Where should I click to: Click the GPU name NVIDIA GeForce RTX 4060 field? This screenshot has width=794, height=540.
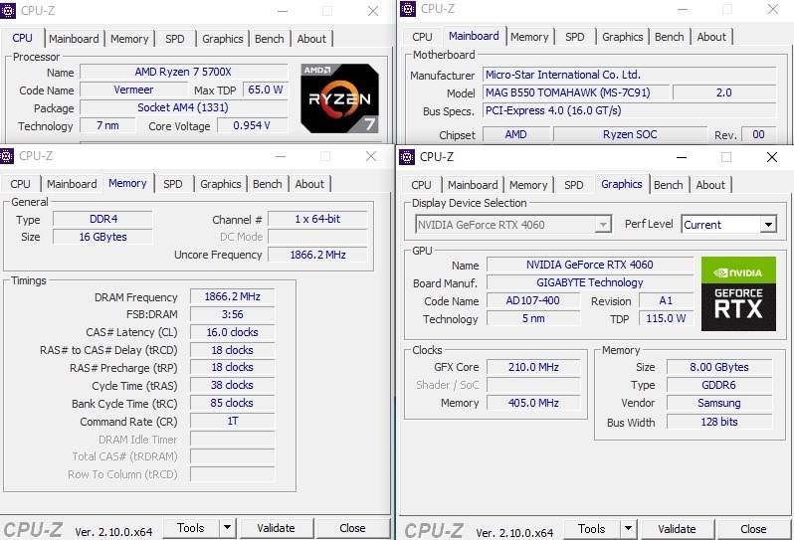[589, 265]
